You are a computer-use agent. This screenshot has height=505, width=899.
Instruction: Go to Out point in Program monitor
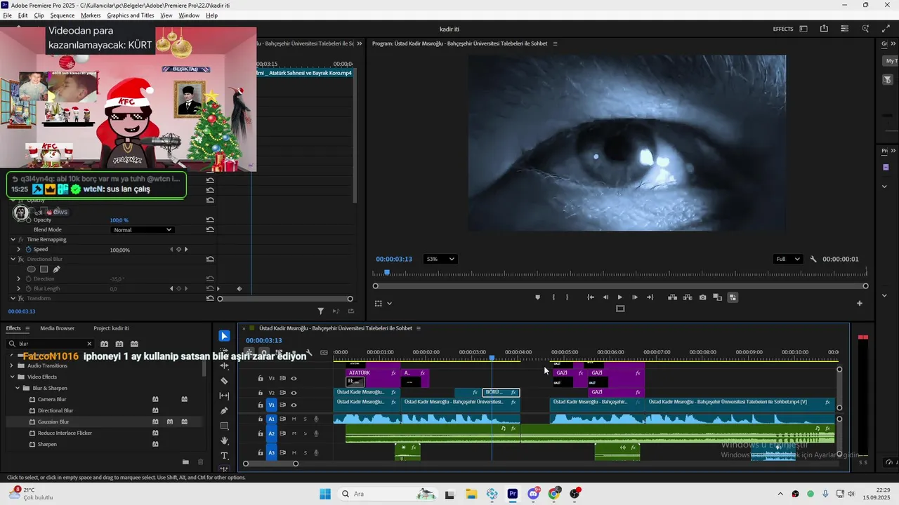(x=650, y=297)
